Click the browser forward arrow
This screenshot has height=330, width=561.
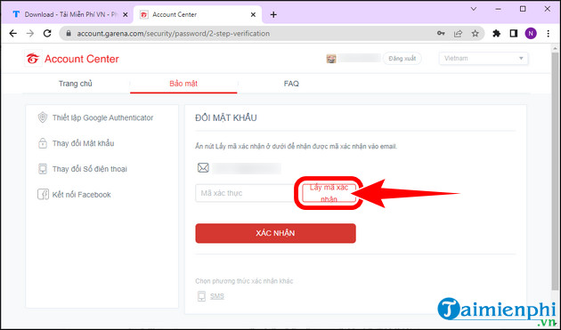[30, 34]
